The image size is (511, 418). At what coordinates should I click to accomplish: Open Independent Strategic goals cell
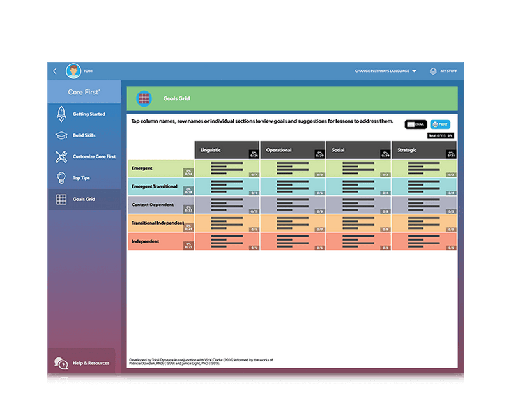point(424,241)
